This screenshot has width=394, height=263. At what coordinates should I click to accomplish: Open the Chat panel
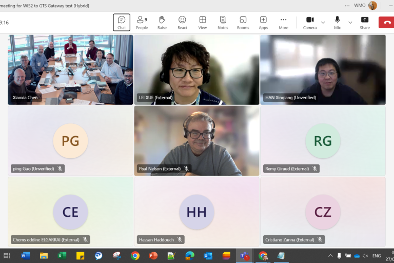pos(122,22)
